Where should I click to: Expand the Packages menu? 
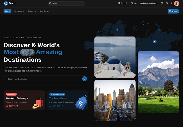click(19, 11)
